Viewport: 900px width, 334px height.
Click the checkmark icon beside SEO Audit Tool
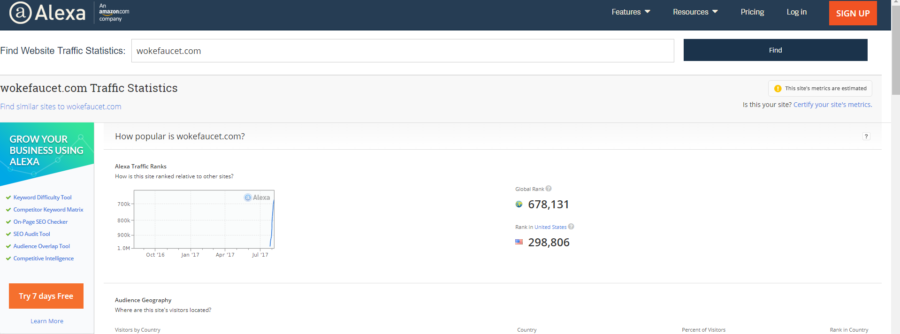coord(8,234)
